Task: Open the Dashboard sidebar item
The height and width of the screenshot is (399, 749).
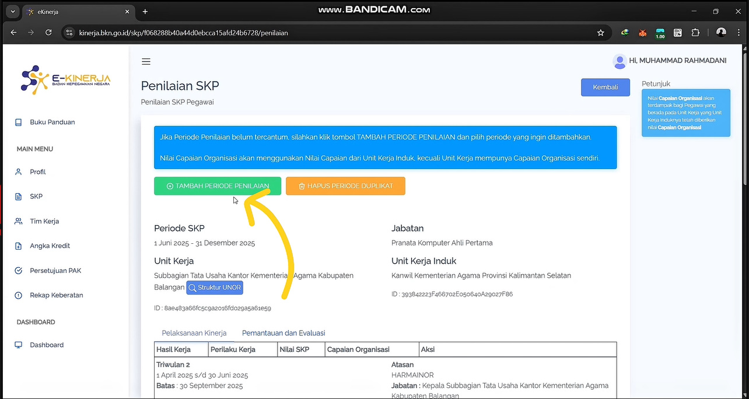Action: (x=47, y=345)
